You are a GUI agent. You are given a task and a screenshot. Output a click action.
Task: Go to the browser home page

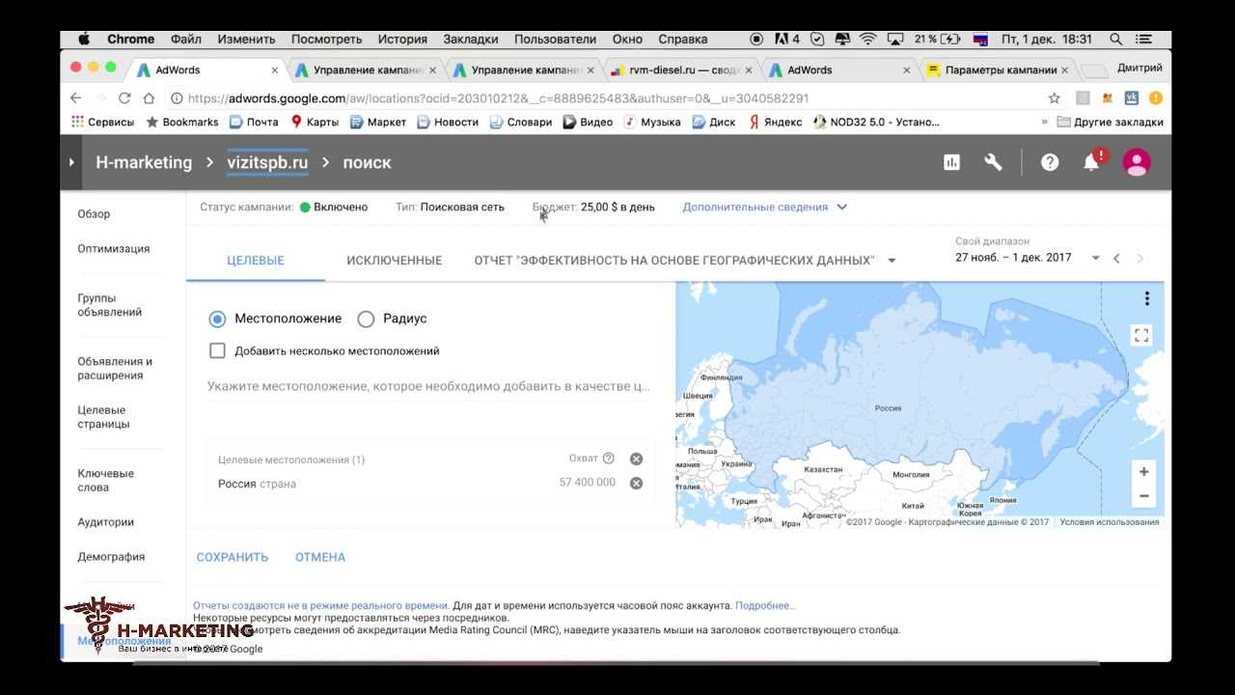[x=149, y=97]
